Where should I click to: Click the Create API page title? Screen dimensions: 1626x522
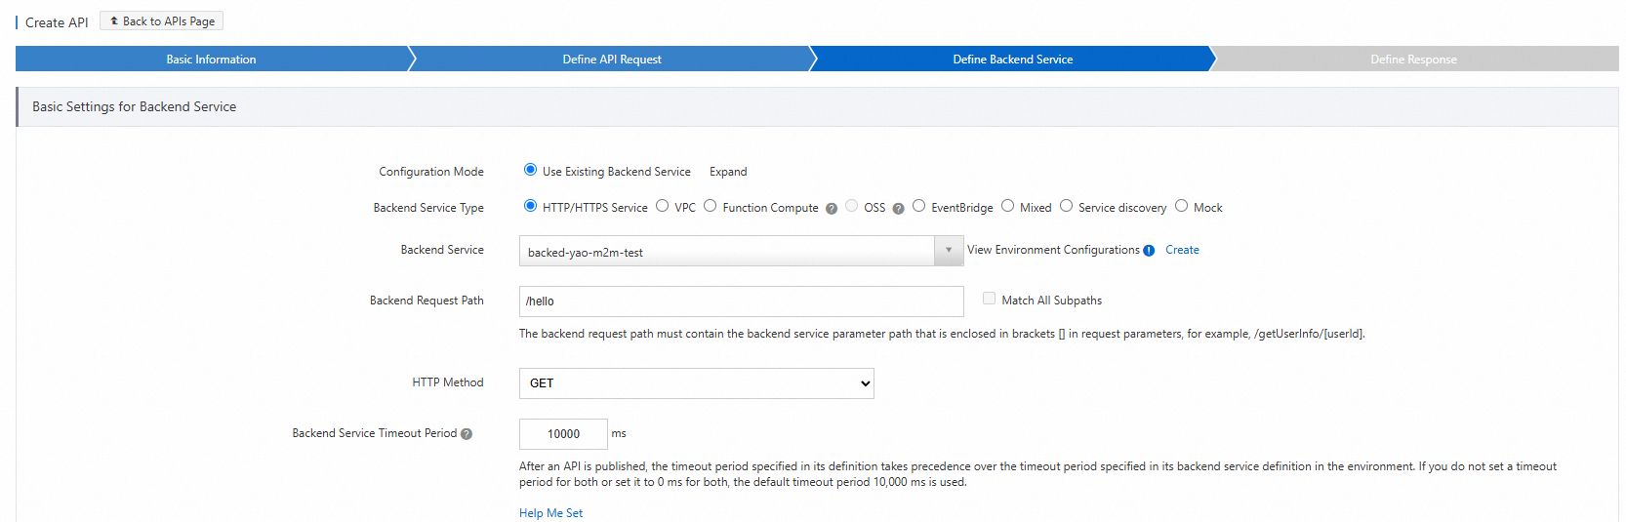[x=57, y=22]
